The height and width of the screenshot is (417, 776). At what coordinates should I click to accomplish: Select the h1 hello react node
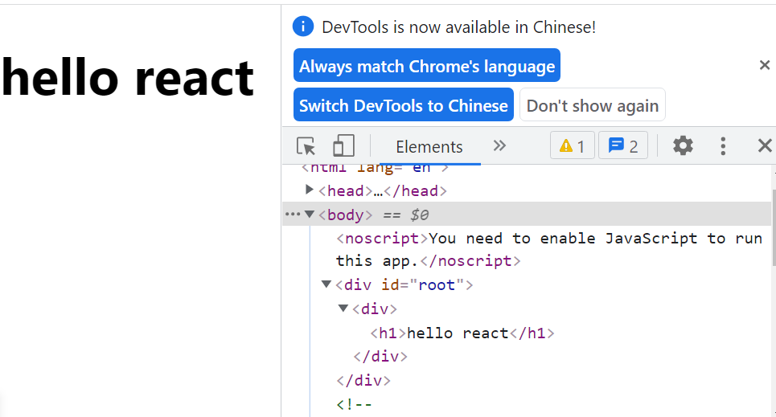coord(462,333)
